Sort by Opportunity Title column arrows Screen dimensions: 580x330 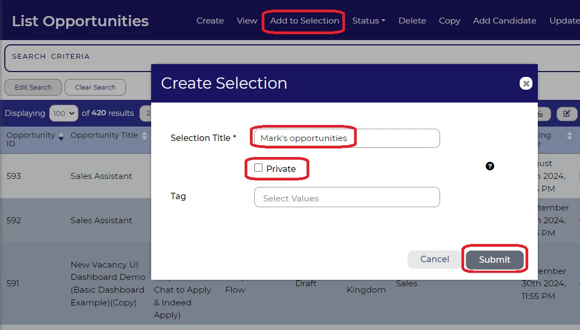(144, 136)
